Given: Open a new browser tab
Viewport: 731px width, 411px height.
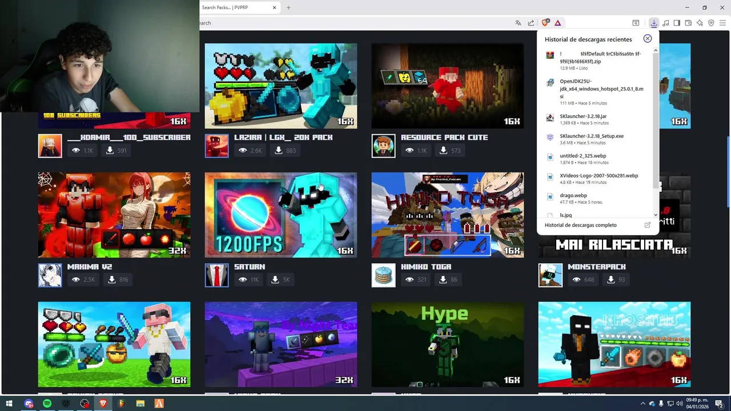Looking at the screenshot, I should tap(288, 7).
